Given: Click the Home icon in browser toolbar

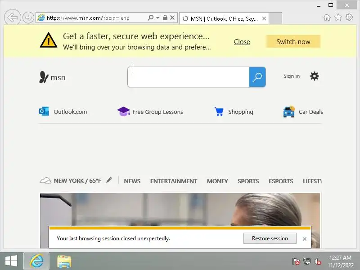Looking at the screenshot, I should [x=327, y=17].
